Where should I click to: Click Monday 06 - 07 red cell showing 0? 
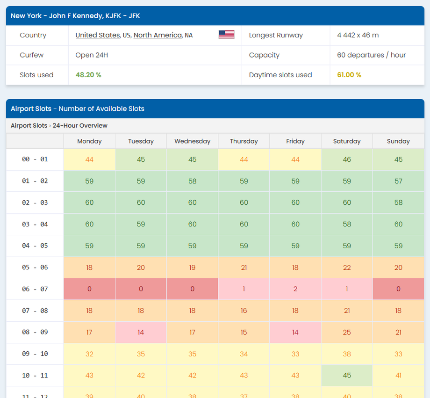pos(89,289)
